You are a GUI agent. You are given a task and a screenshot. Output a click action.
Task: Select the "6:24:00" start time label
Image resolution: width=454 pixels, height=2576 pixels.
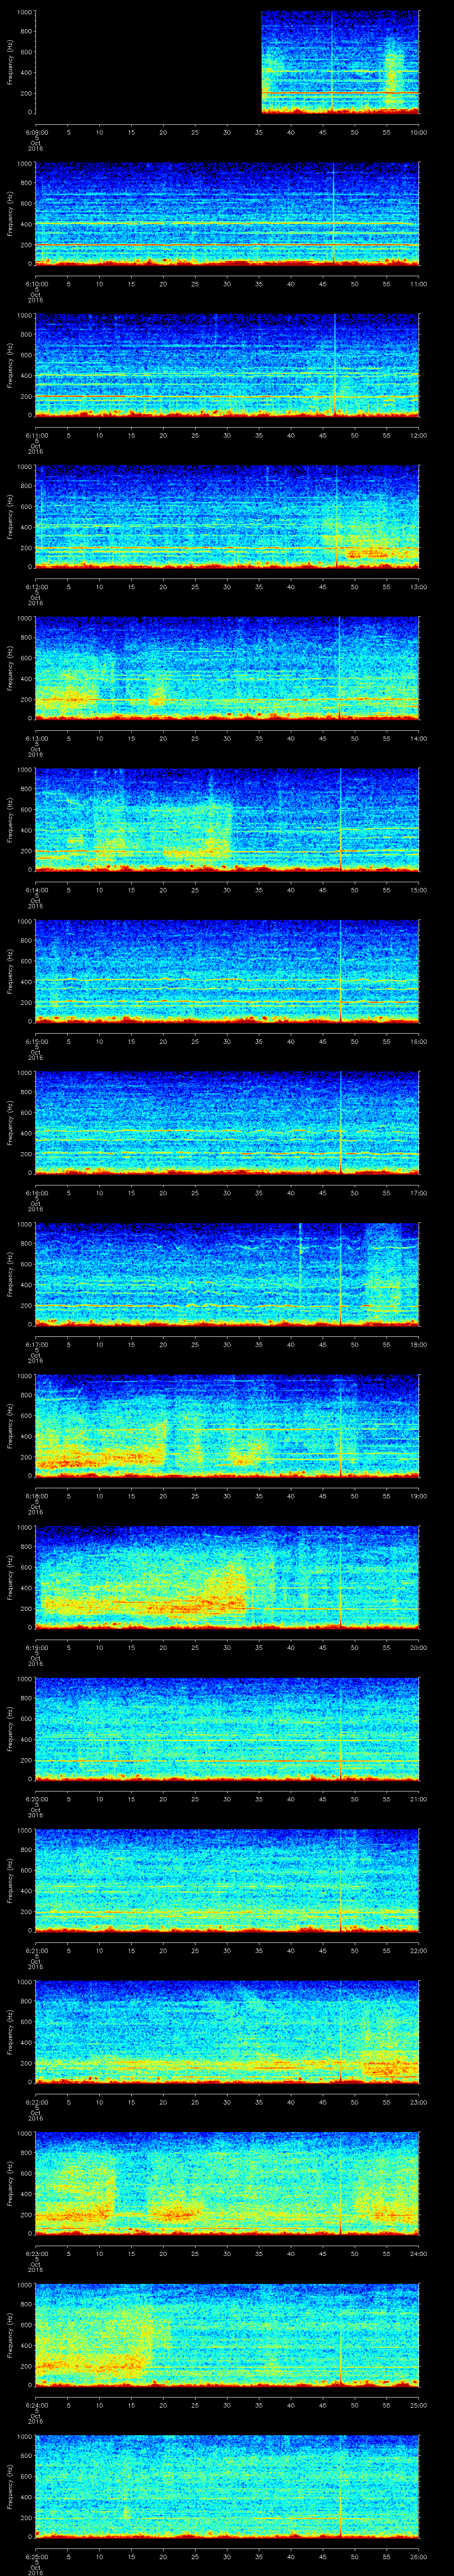coord(36,2404)
